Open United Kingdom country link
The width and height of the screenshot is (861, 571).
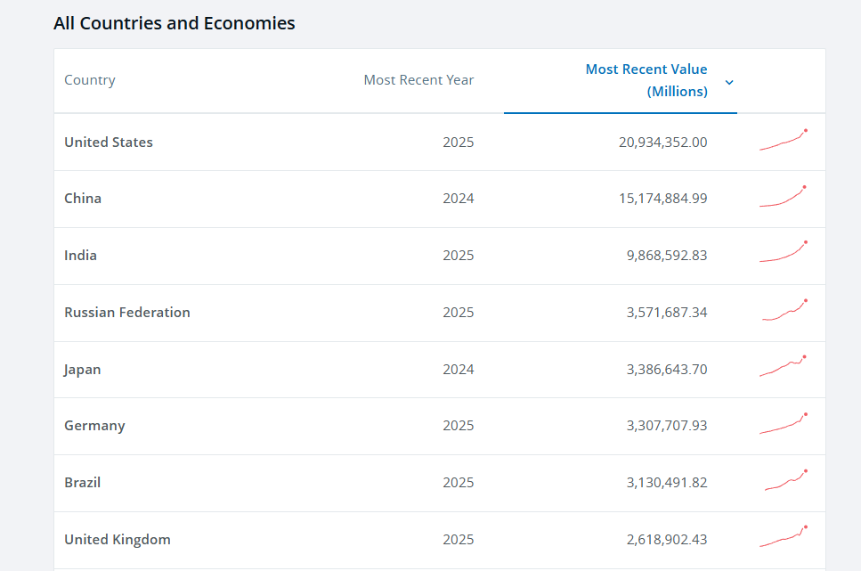point(118,540)
